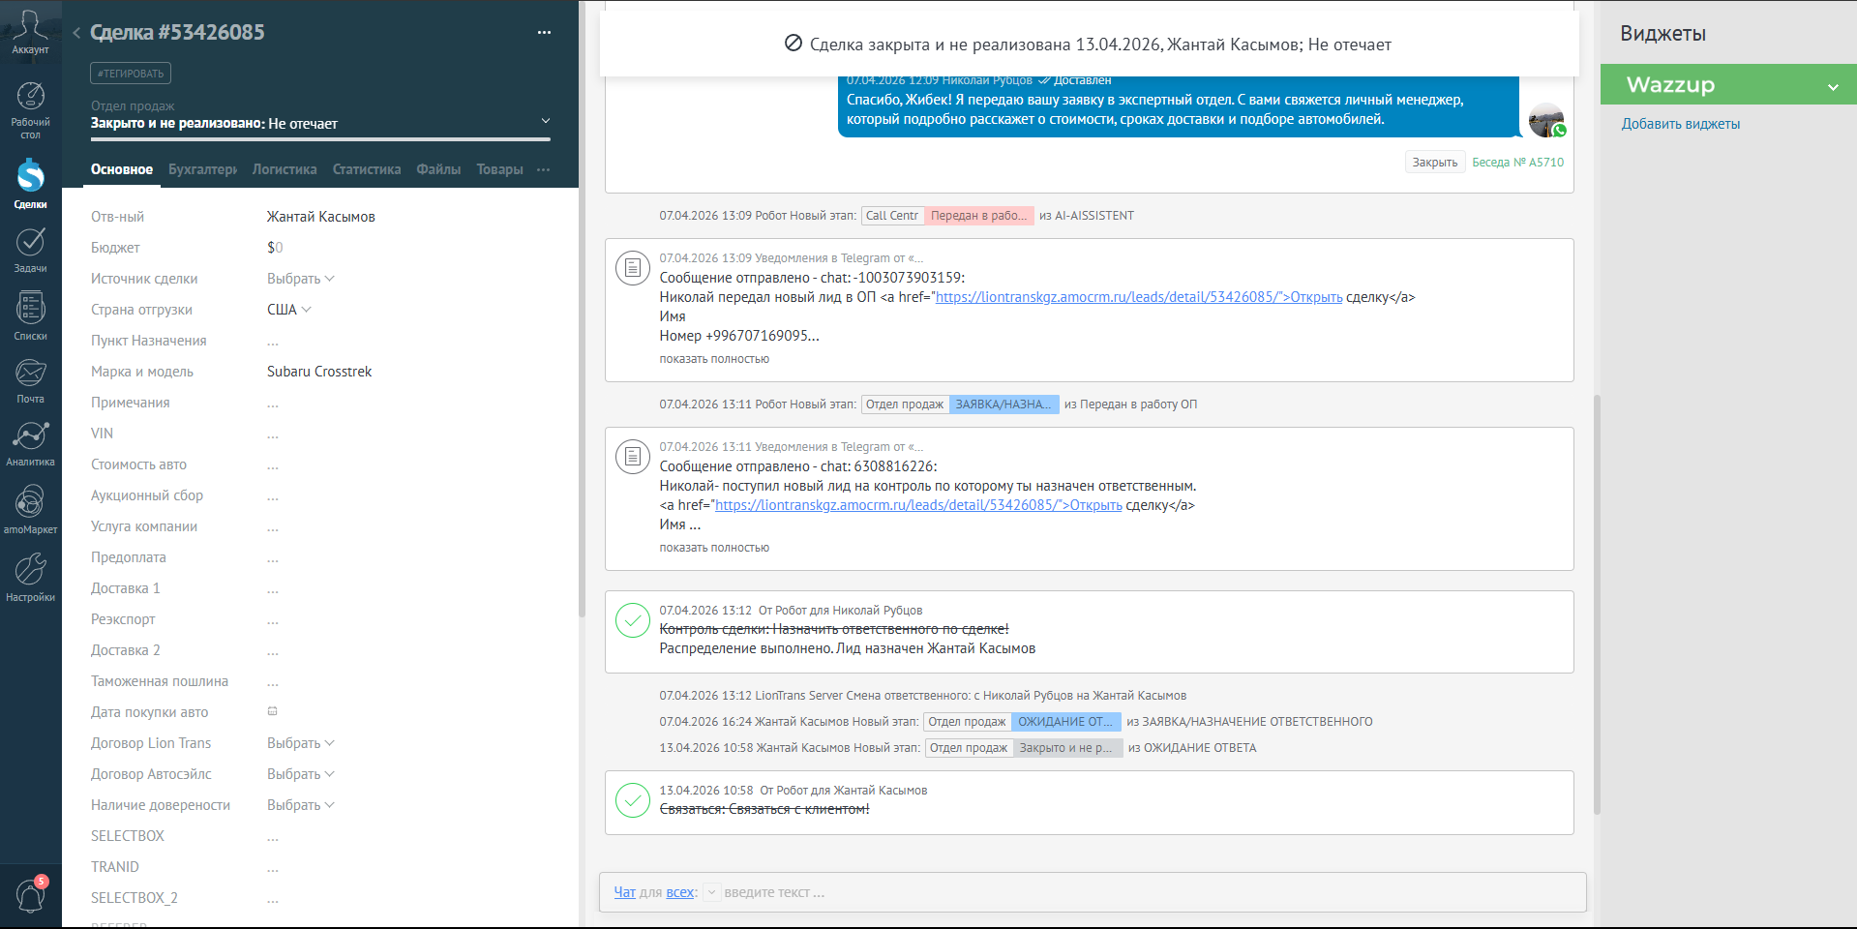Open Договор Автосэйлс Выбрать dropdown

(301, 774)
